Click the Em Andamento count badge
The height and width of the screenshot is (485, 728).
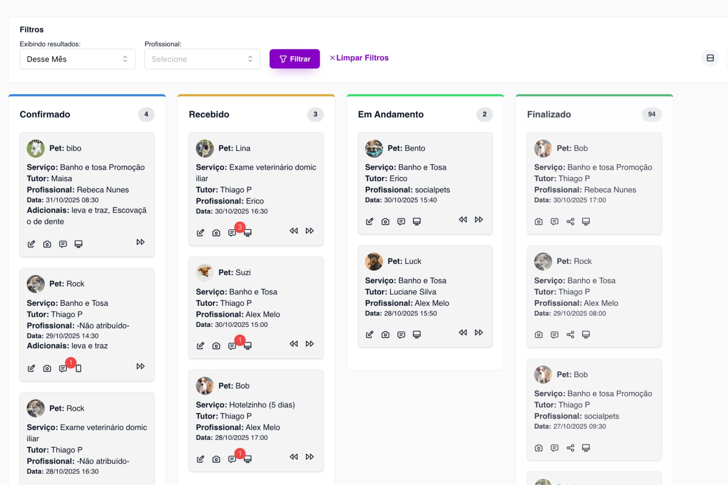pos(484,114)
